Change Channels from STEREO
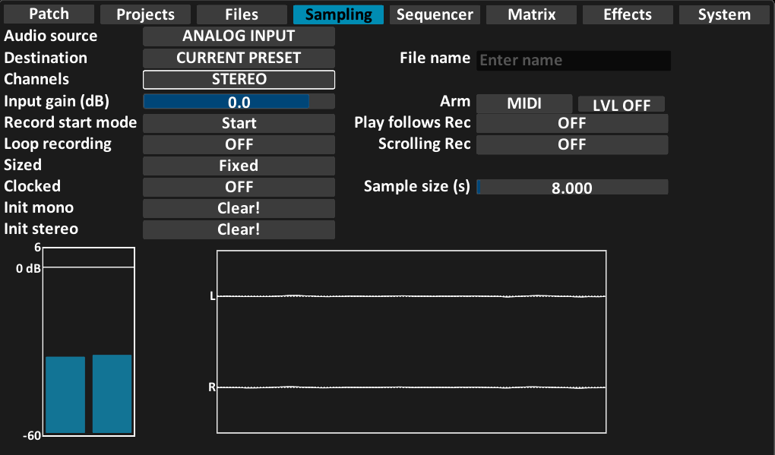Viewport: 775px width, 455px height. [239, 79]
